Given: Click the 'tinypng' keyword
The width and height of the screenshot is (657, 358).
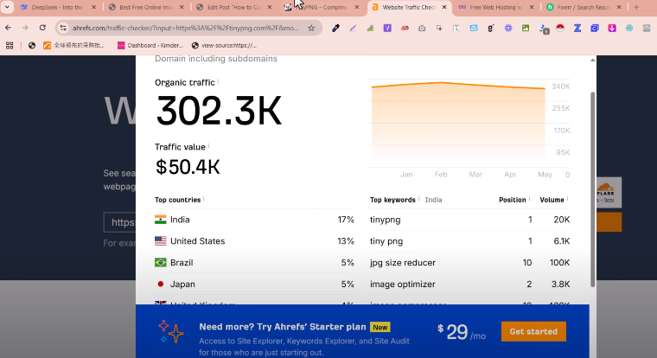Looking at the screenshot, I should [385, 220].
